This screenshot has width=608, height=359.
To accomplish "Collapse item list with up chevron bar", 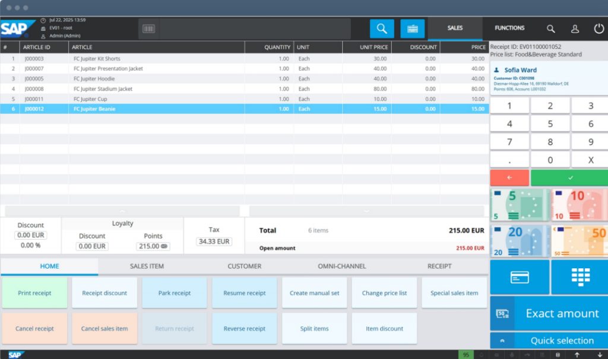I will pyautogui.click(x=122, y=211).
